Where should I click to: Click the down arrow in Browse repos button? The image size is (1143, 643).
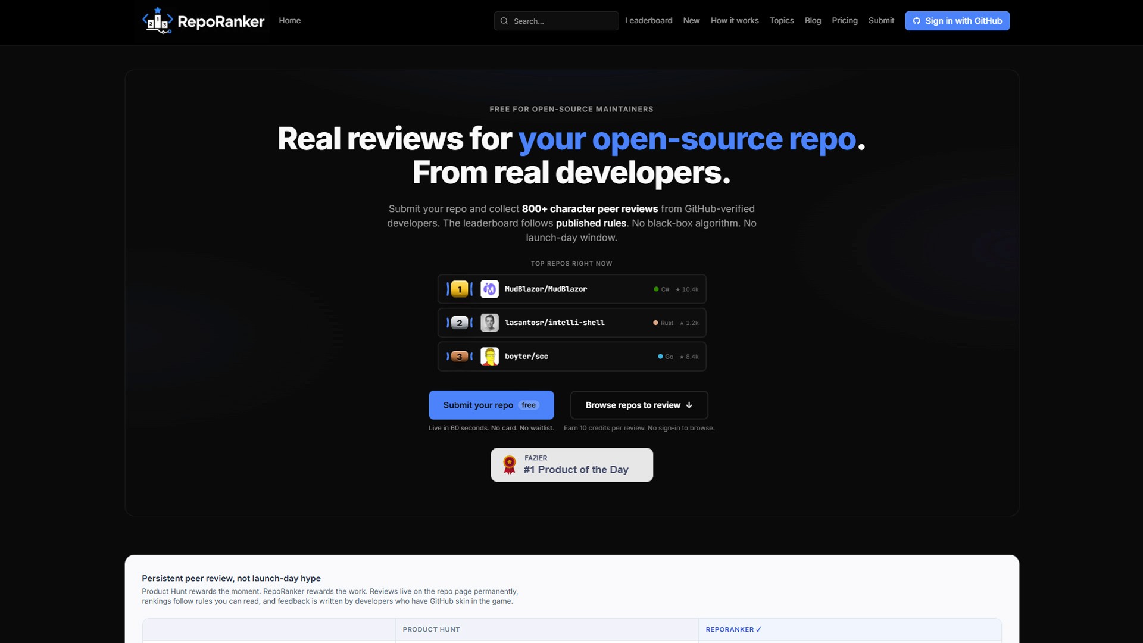pos(689,405)
